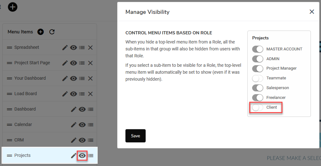The image size is (321, 166).
Task: Edit the CRM menu item
Action: click(74, 140)
